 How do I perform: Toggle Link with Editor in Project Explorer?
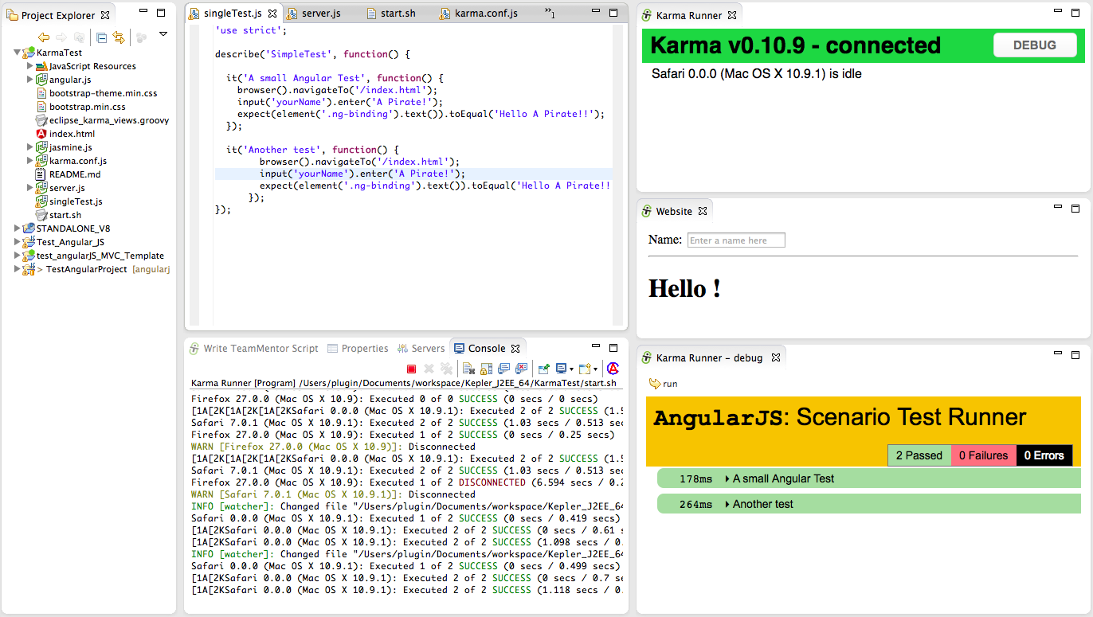pos(119,37)
